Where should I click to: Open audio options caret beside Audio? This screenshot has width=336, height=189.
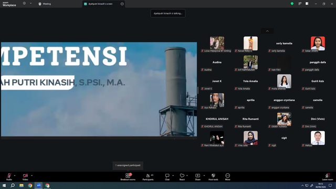[15, 175]
